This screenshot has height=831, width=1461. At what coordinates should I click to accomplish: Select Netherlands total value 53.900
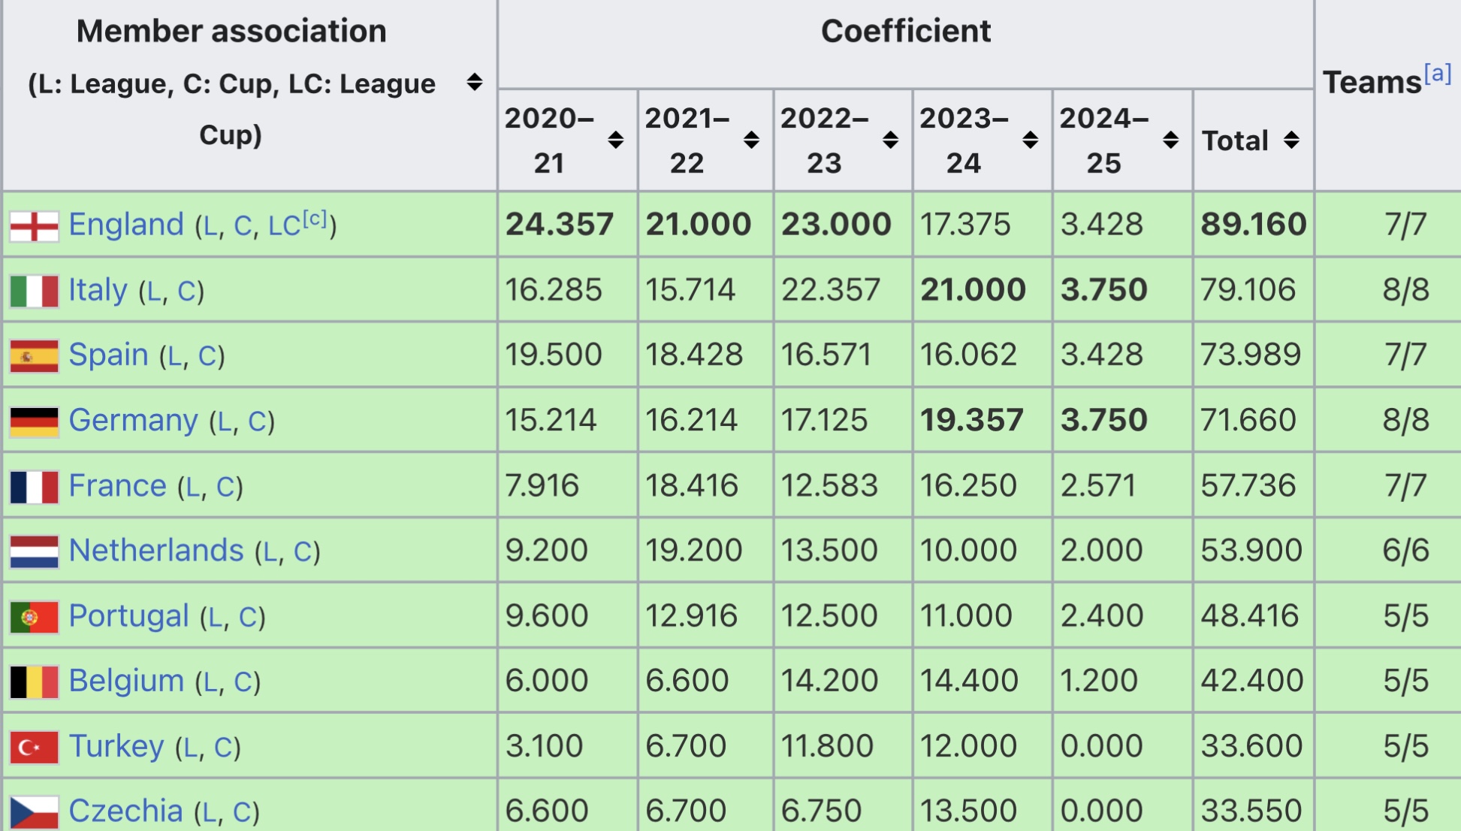1251,550
